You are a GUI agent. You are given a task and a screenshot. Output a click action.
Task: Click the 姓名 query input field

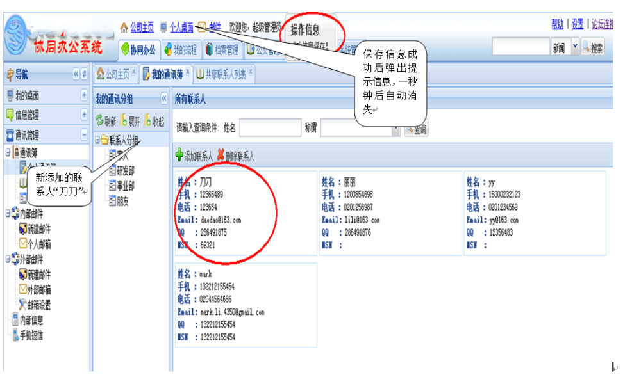(271, 128)
